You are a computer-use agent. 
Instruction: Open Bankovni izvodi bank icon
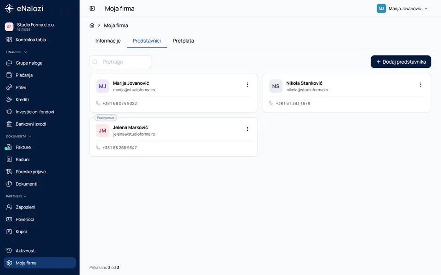click(x=9, y=124)
